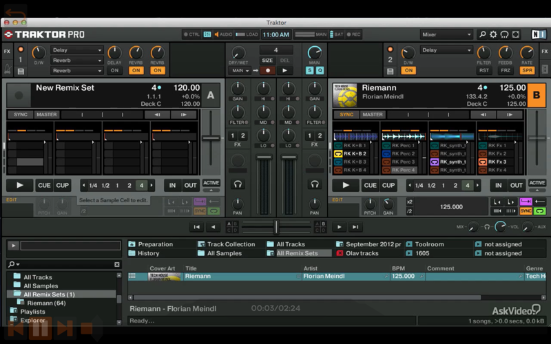Select RK K+B 2 sample cell
The height and width of the screenshot is (344, 551).
355,153
